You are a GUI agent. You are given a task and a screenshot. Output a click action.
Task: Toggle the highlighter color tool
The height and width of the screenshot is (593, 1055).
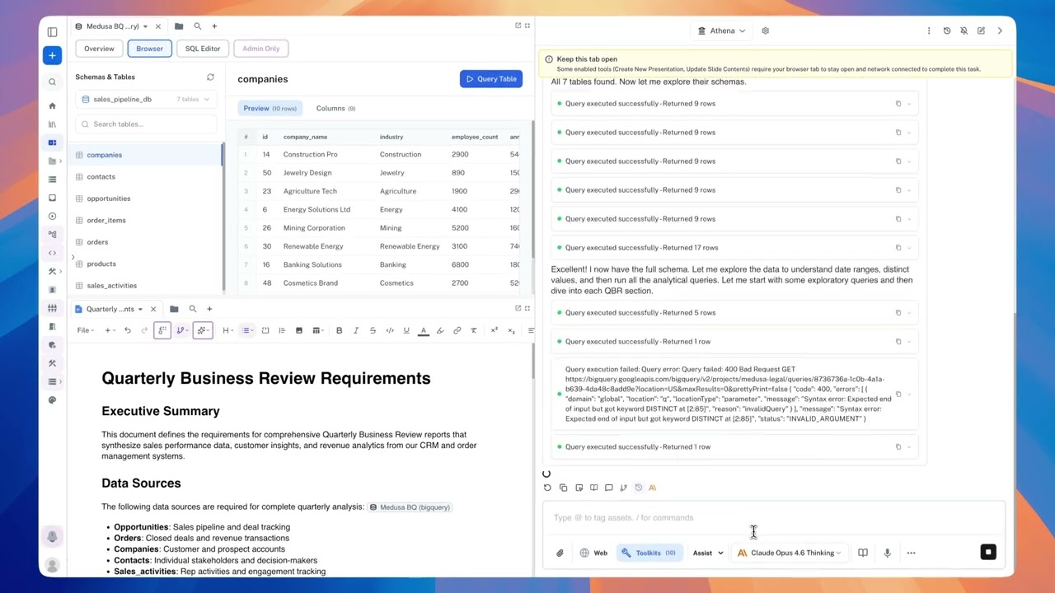pos(440,330)
